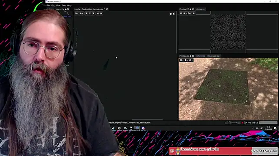Click the checkmark icon in Windows taskbar
The width and height of the screenshot is (279, 156).
pos(113,128)
